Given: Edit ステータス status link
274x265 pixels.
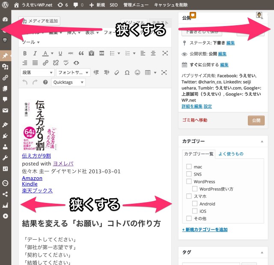Looking at the screenshot, I should coord(230,43).
